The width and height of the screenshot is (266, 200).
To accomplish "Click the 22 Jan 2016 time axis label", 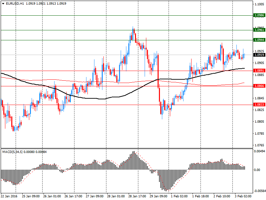I will coord(9,196).
